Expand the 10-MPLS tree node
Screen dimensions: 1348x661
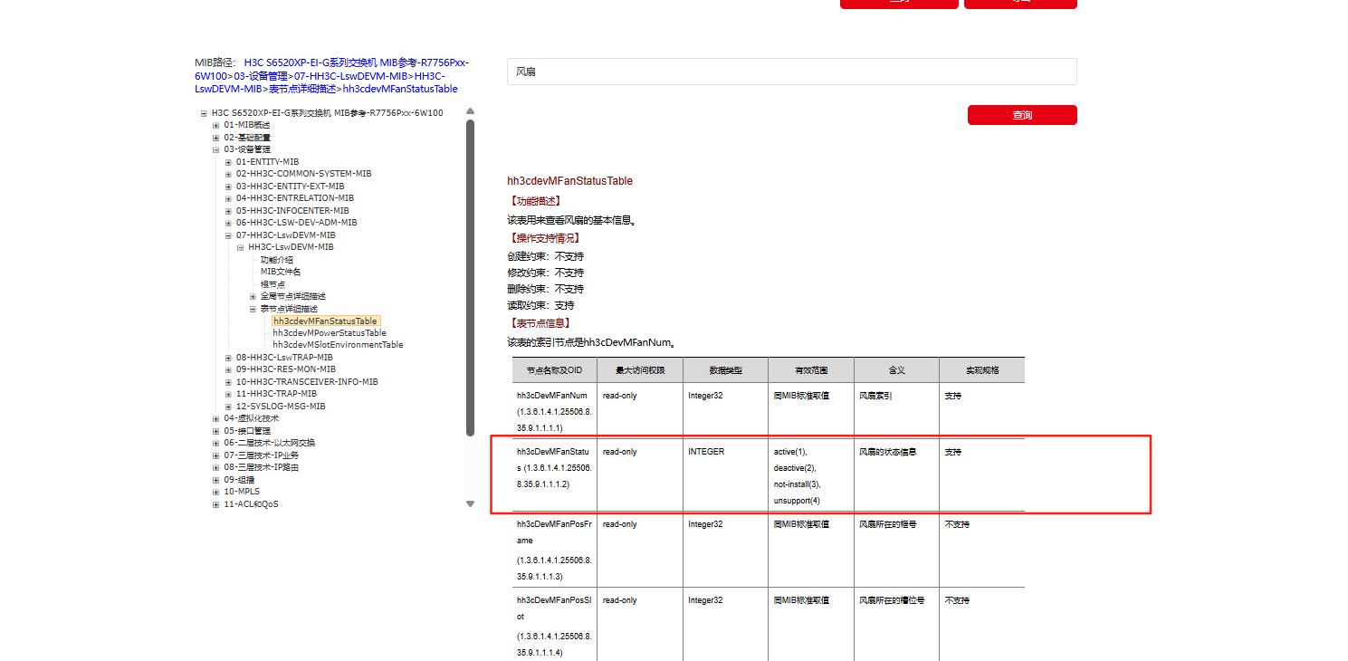tap(215, 492)
